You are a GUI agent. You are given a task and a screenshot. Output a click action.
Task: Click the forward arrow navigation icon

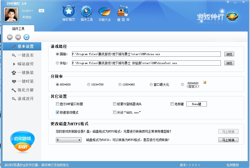(18, 37)
